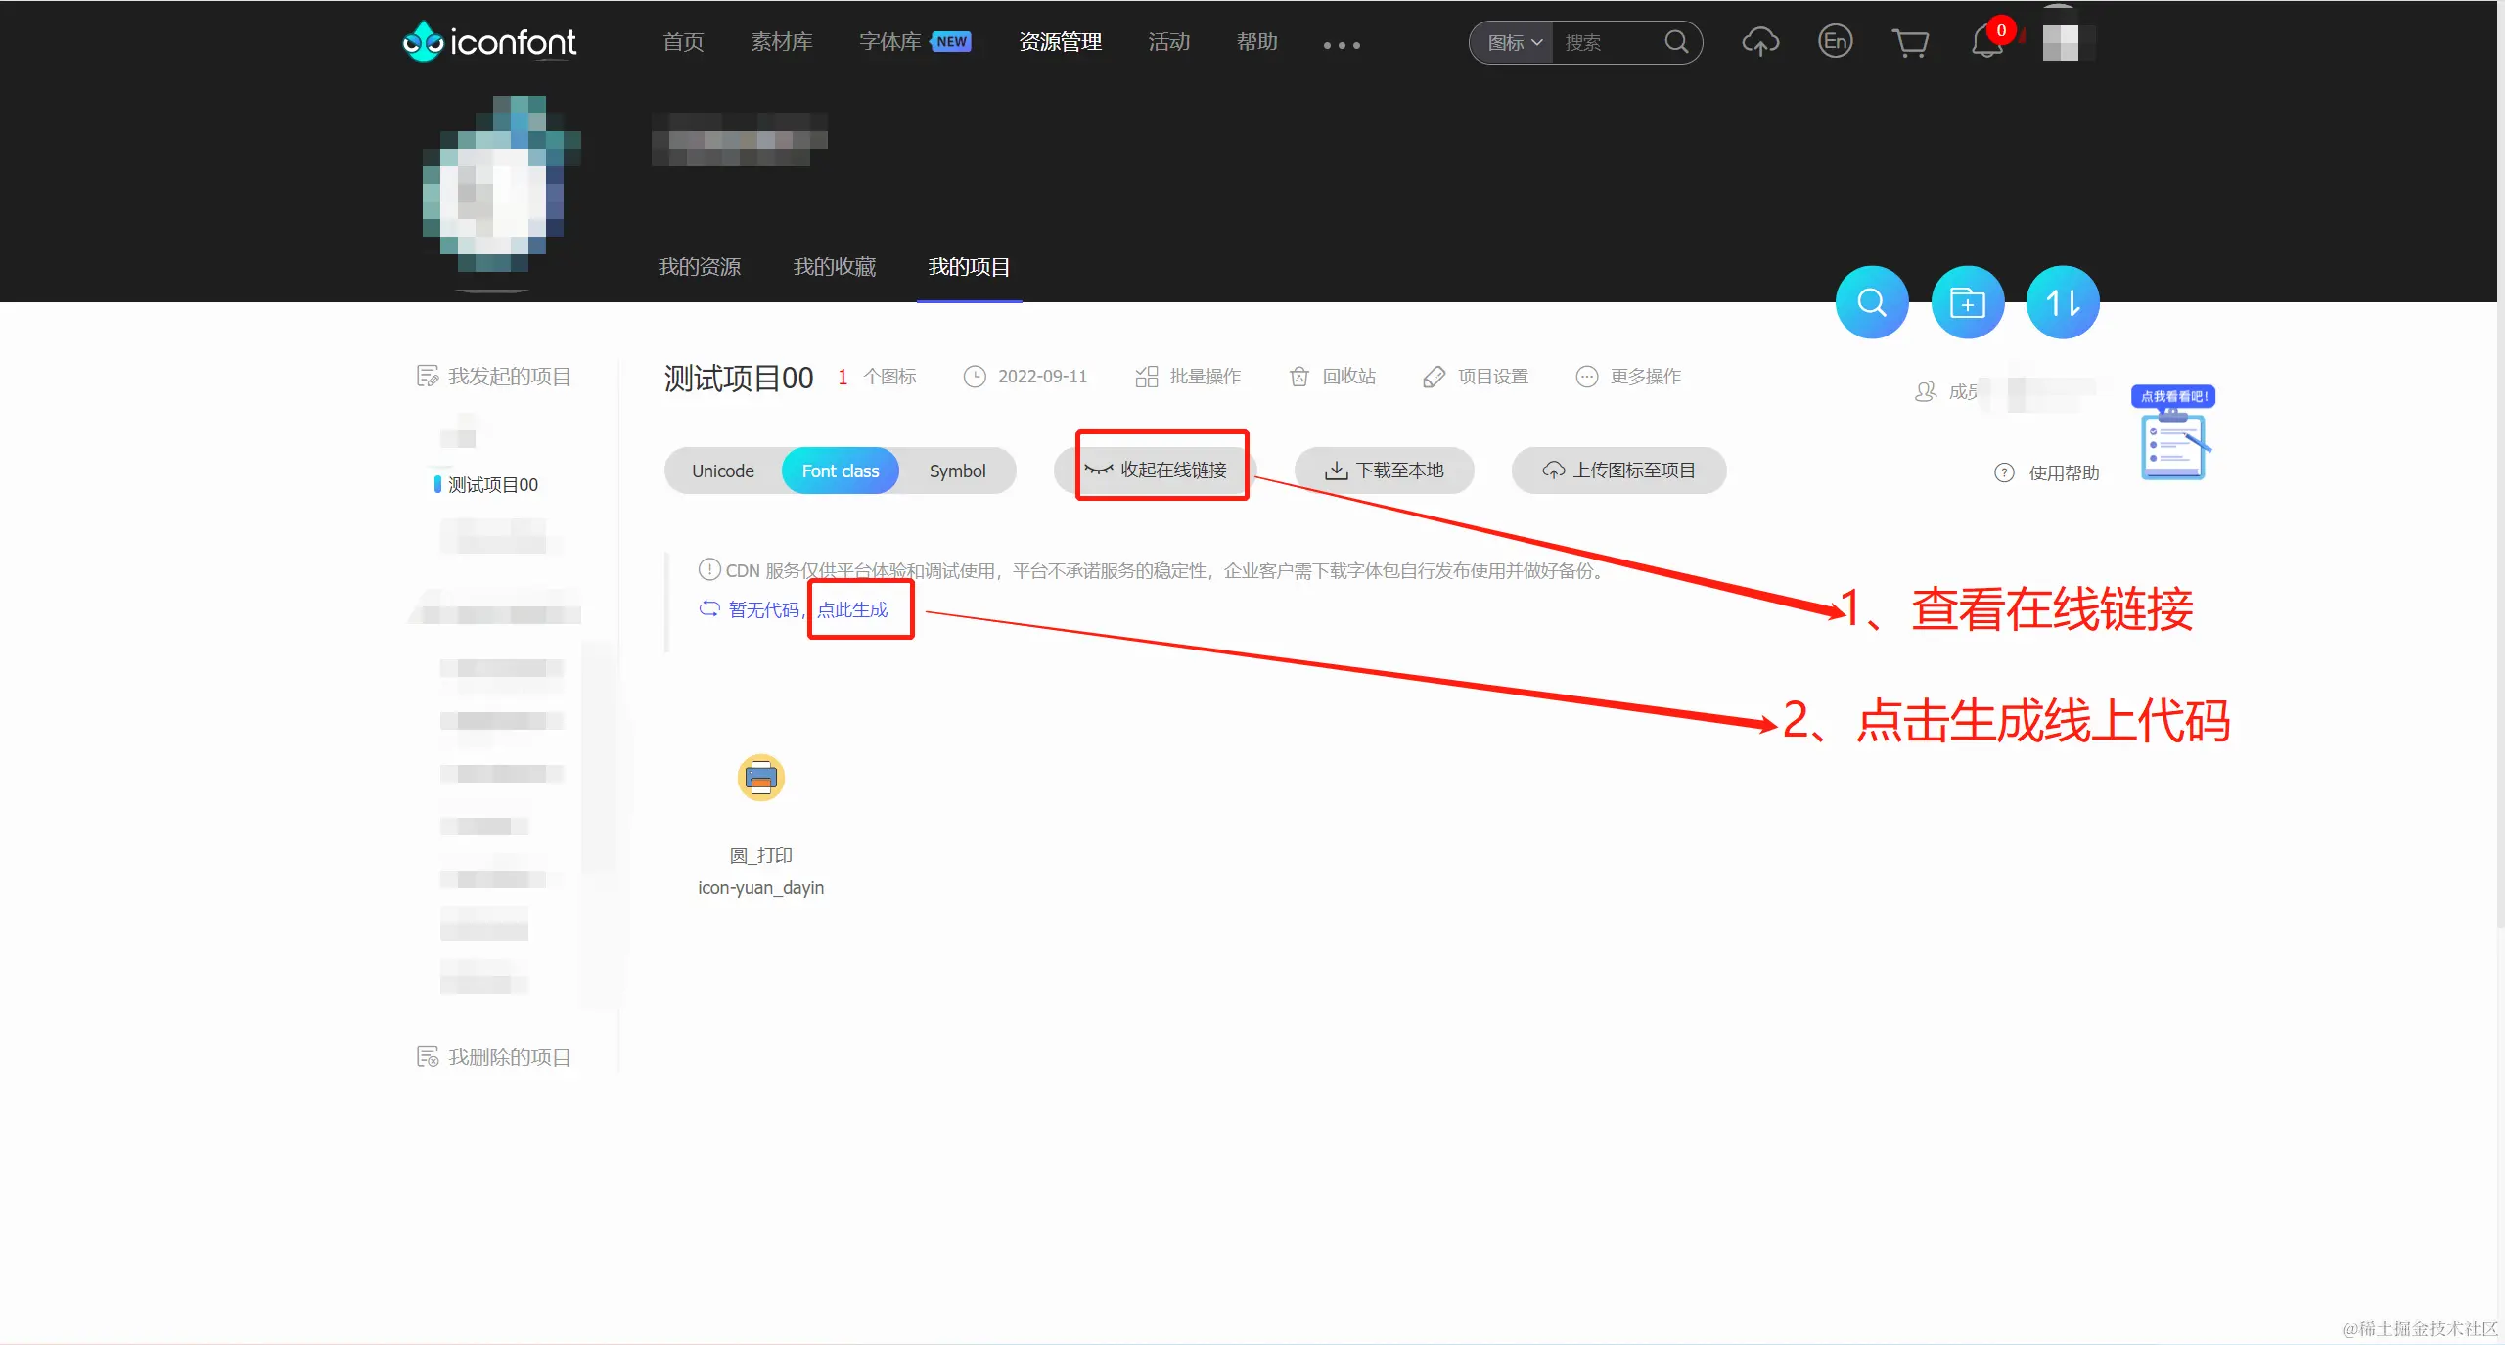Click the header search magnifier icon
The width and height of the screenshot is (2505, 1345).
pos(1676,42)
